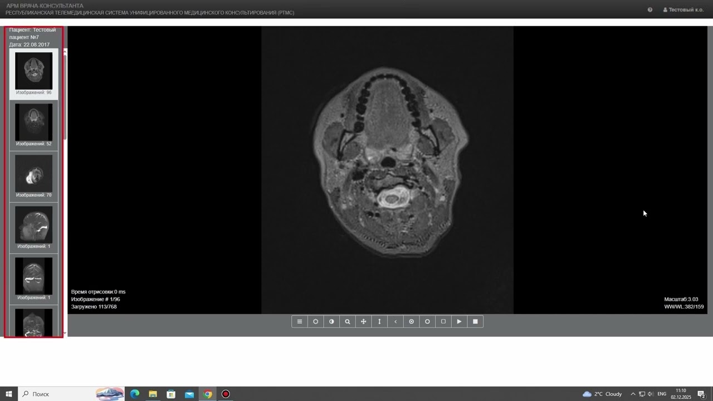
Task: Click the Пациент: Тестовый пациент №7 label
Action: coord(32,33)
